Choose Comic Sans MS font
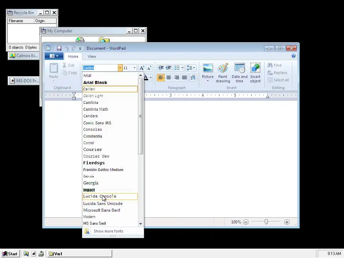 tap(110, 123)
